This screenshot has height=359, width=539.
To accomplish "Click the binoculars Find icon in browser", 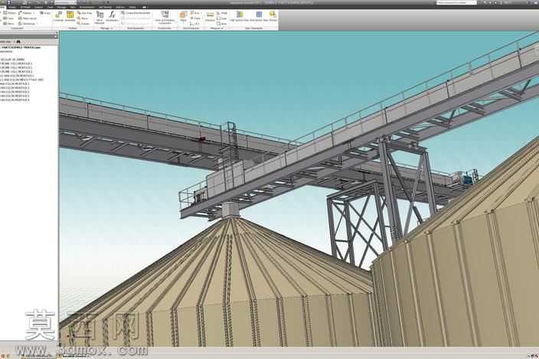I will [x=18, y=41].
